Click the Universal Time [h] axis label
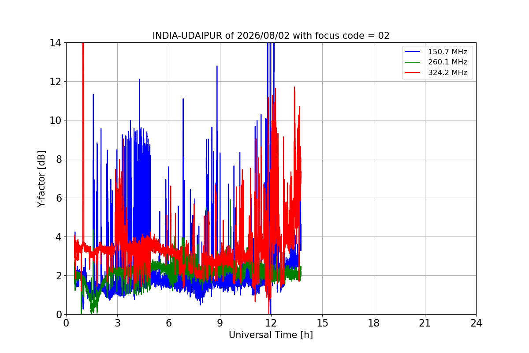The height and width of the screenshot is (353, 529). tap(271, 335)
